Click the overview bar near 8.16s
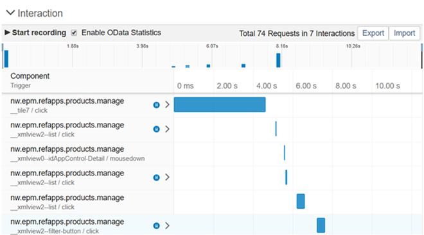Screen dimensions: 424x235 point(278,60)
